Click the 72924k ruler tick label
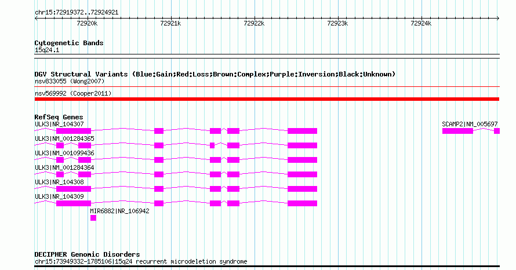This screenshot has height=270, width=516. tap(421, 23)
